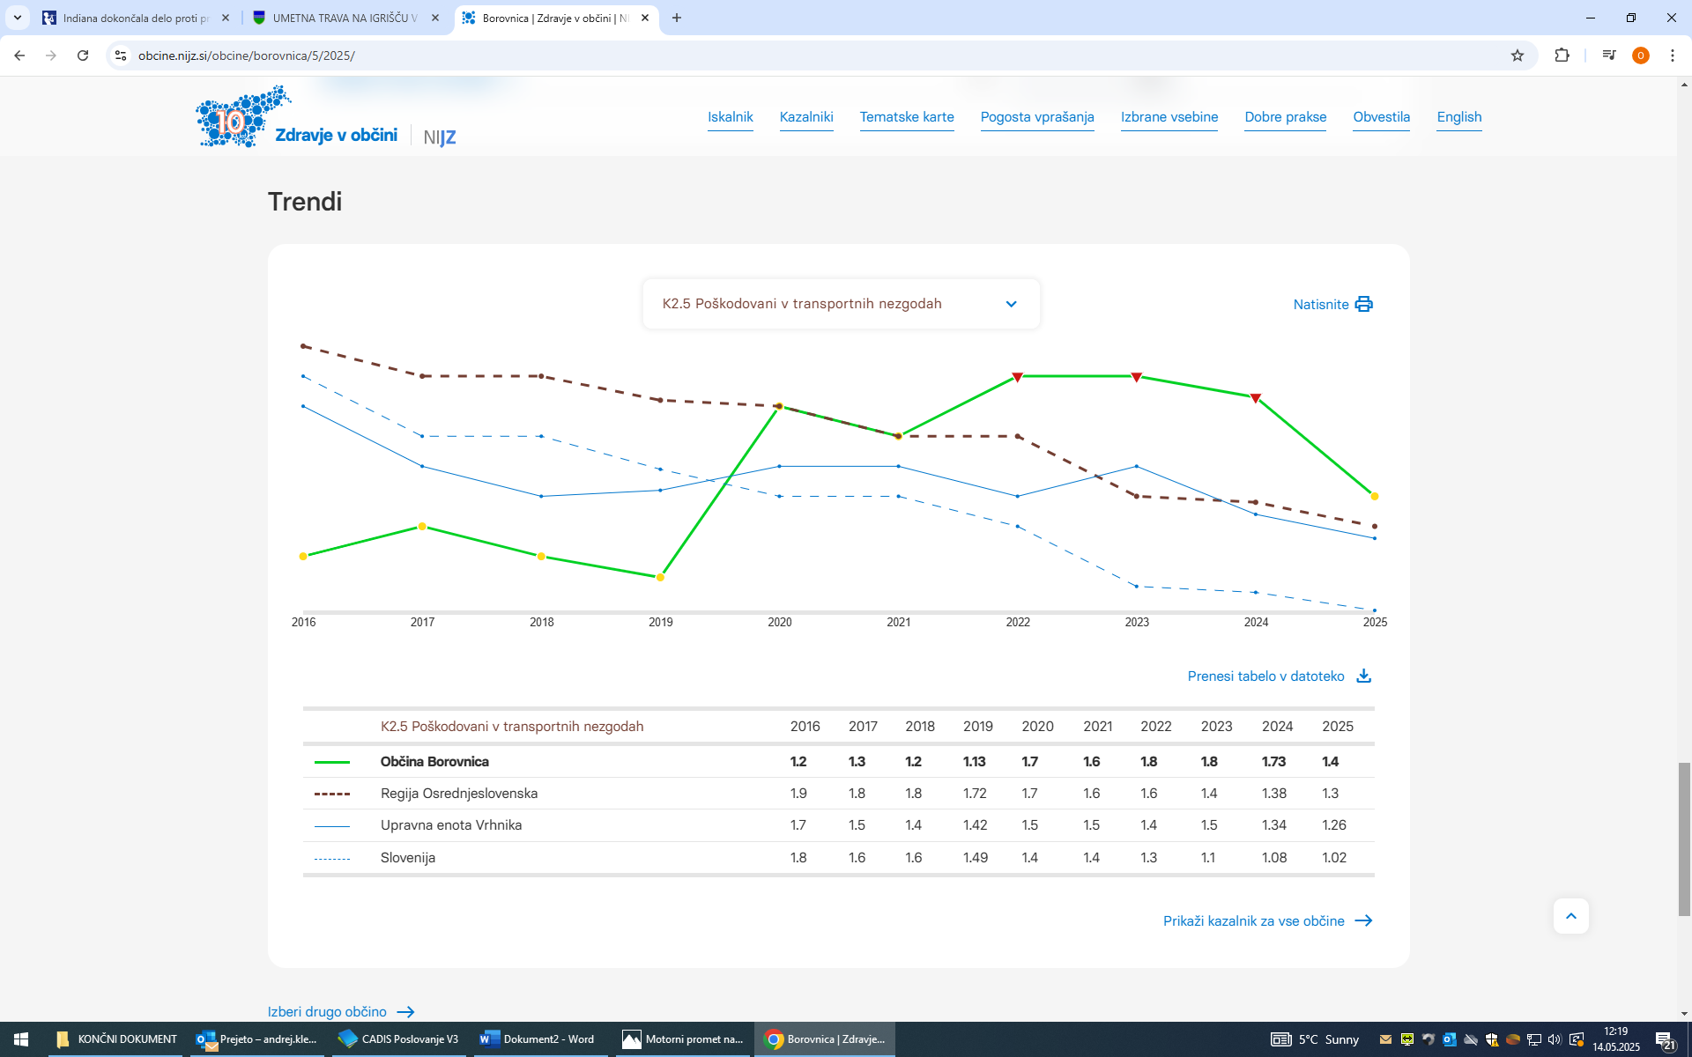
Task: Click the solid blue legend line swatch
Action: [x=332, y=826]
